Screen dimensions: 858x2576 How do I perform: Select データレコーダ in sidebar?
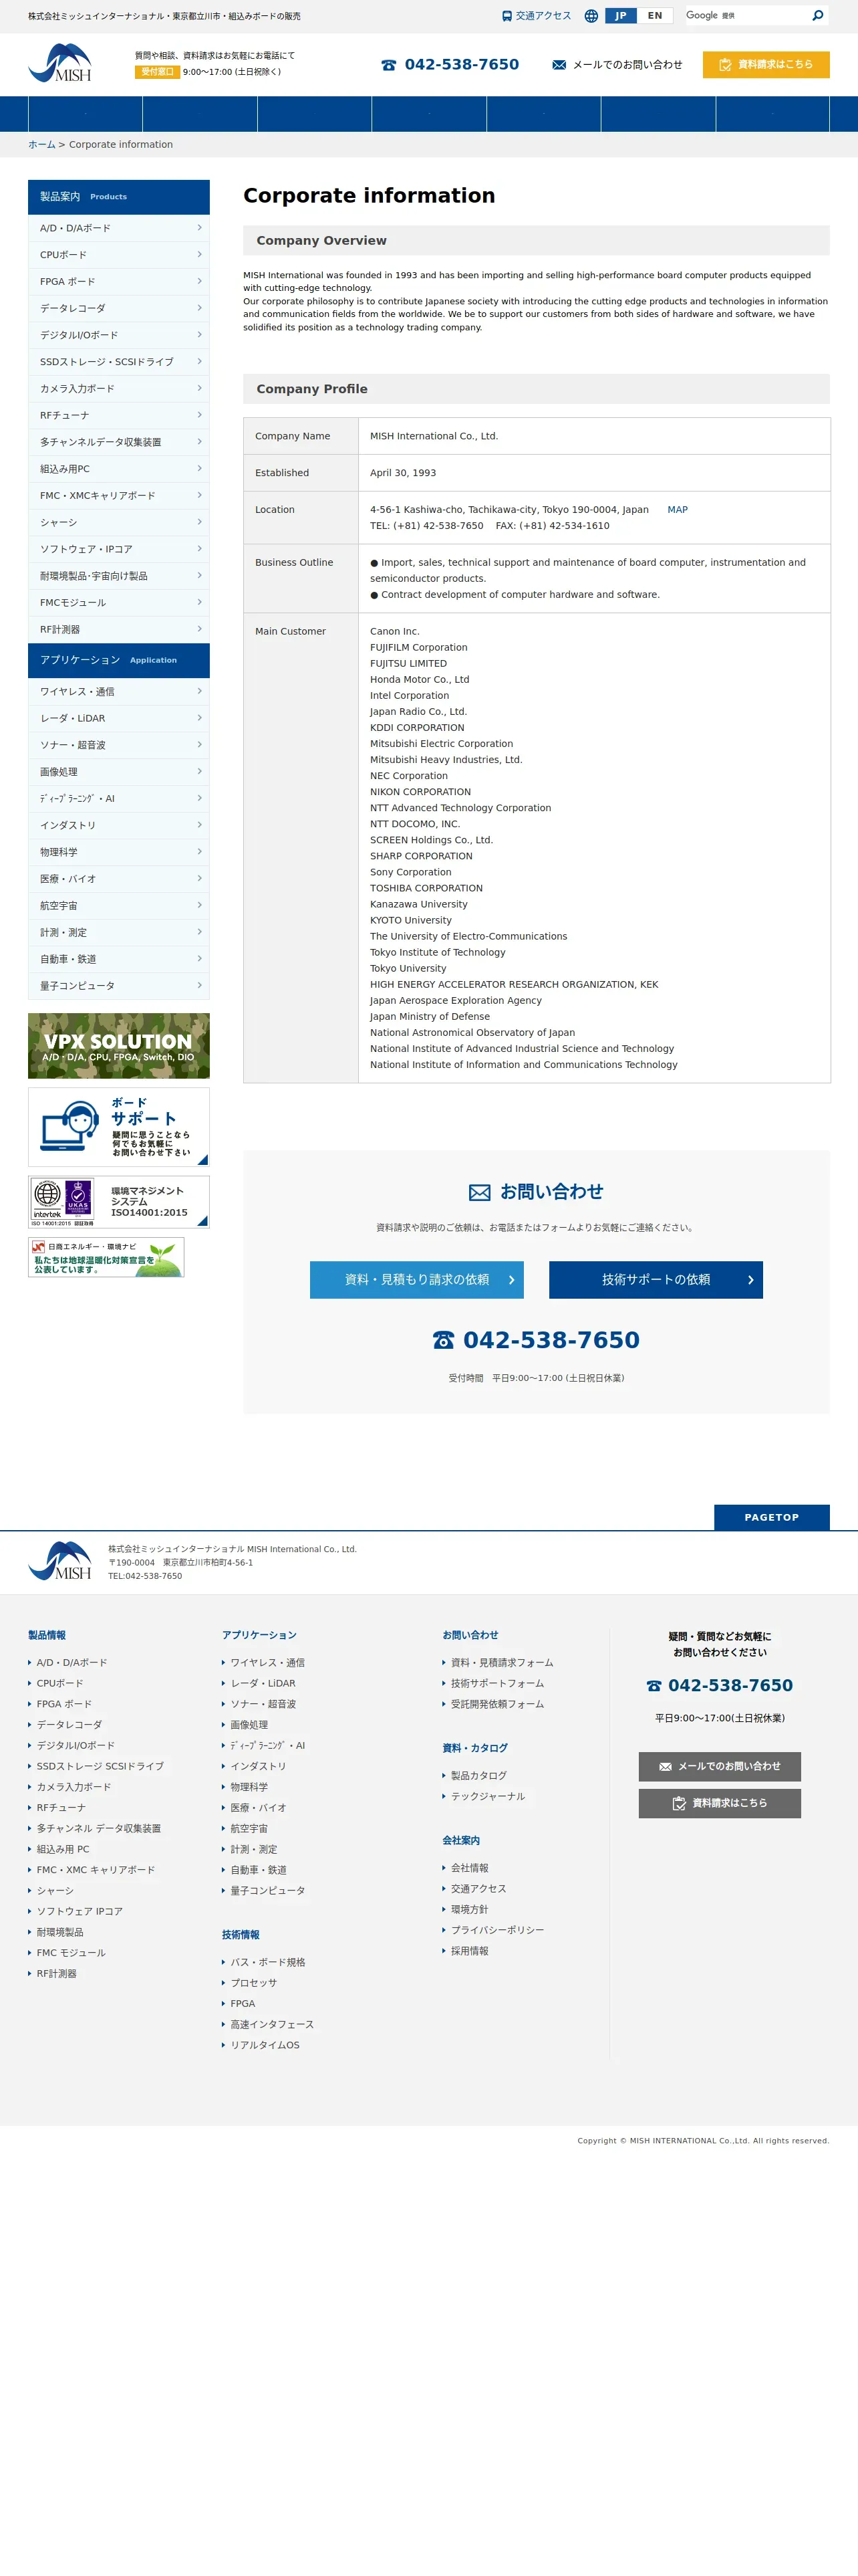click(x=119, y=308)
